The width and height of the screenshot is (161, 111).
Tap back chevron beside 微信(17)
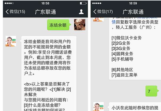tap(95, 12)
